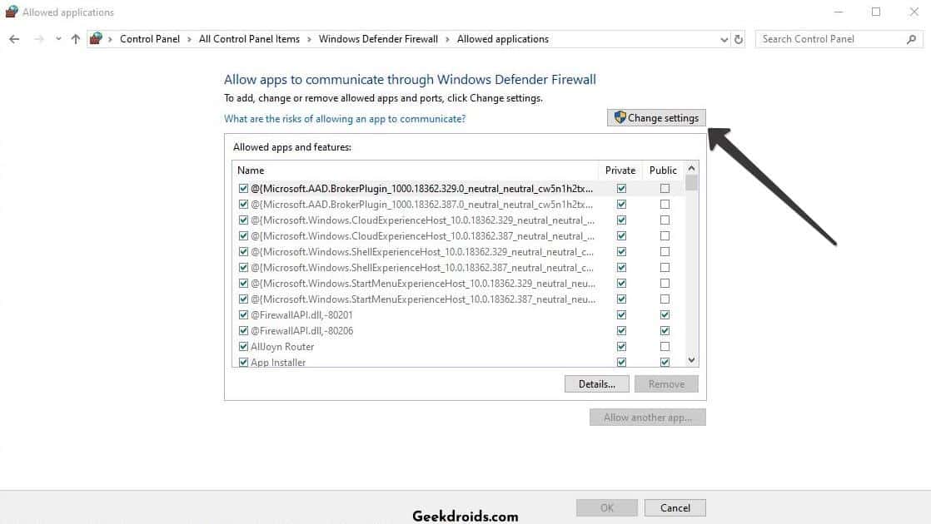The width and height of the screenshot is (931, 524).
Task: Click the Cancel button
Action: tap(675, 508)
